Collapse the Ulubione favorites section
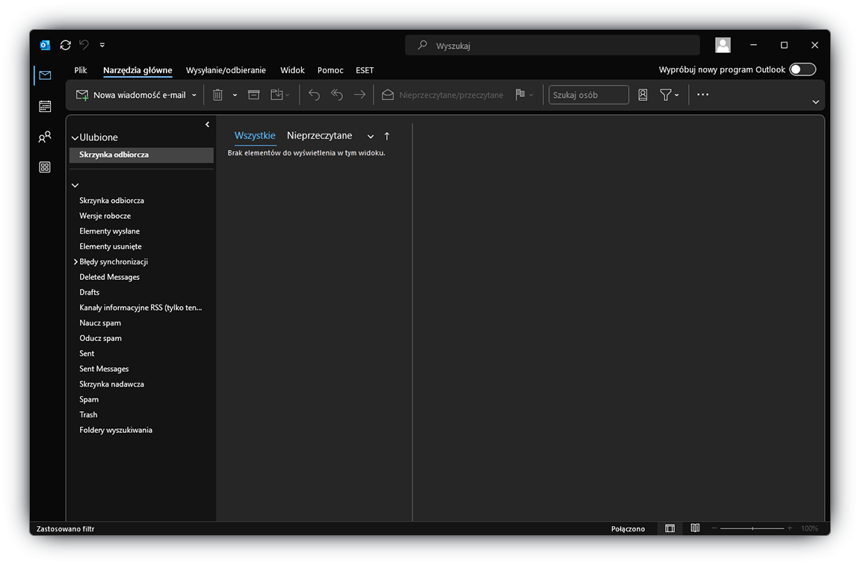The height and width of the screenshot is (565, 860). pos(75,138)
